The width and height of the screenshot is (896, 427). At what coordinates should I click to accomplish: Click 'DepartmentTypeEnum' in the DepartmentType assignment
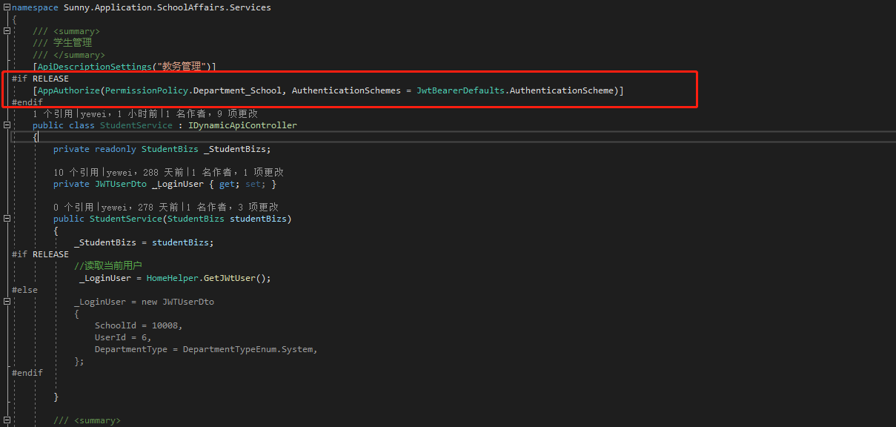230,349
